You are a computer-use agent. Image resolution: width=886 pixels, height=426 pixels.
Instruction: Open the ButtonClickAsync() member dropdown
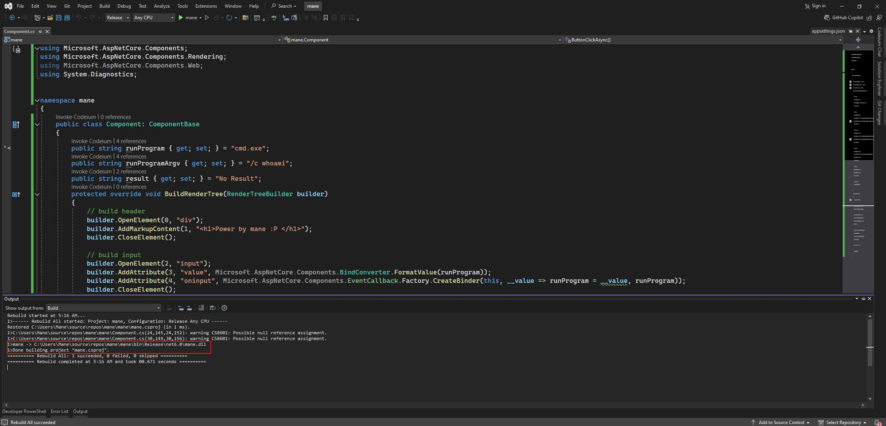[703, 40]
